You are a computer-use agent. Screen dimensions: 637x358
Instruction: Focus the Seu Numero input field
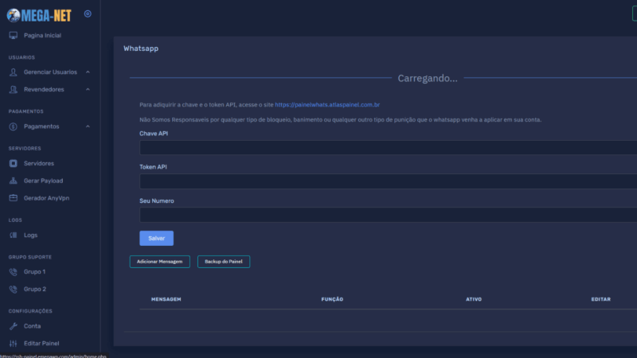(389, 215)
